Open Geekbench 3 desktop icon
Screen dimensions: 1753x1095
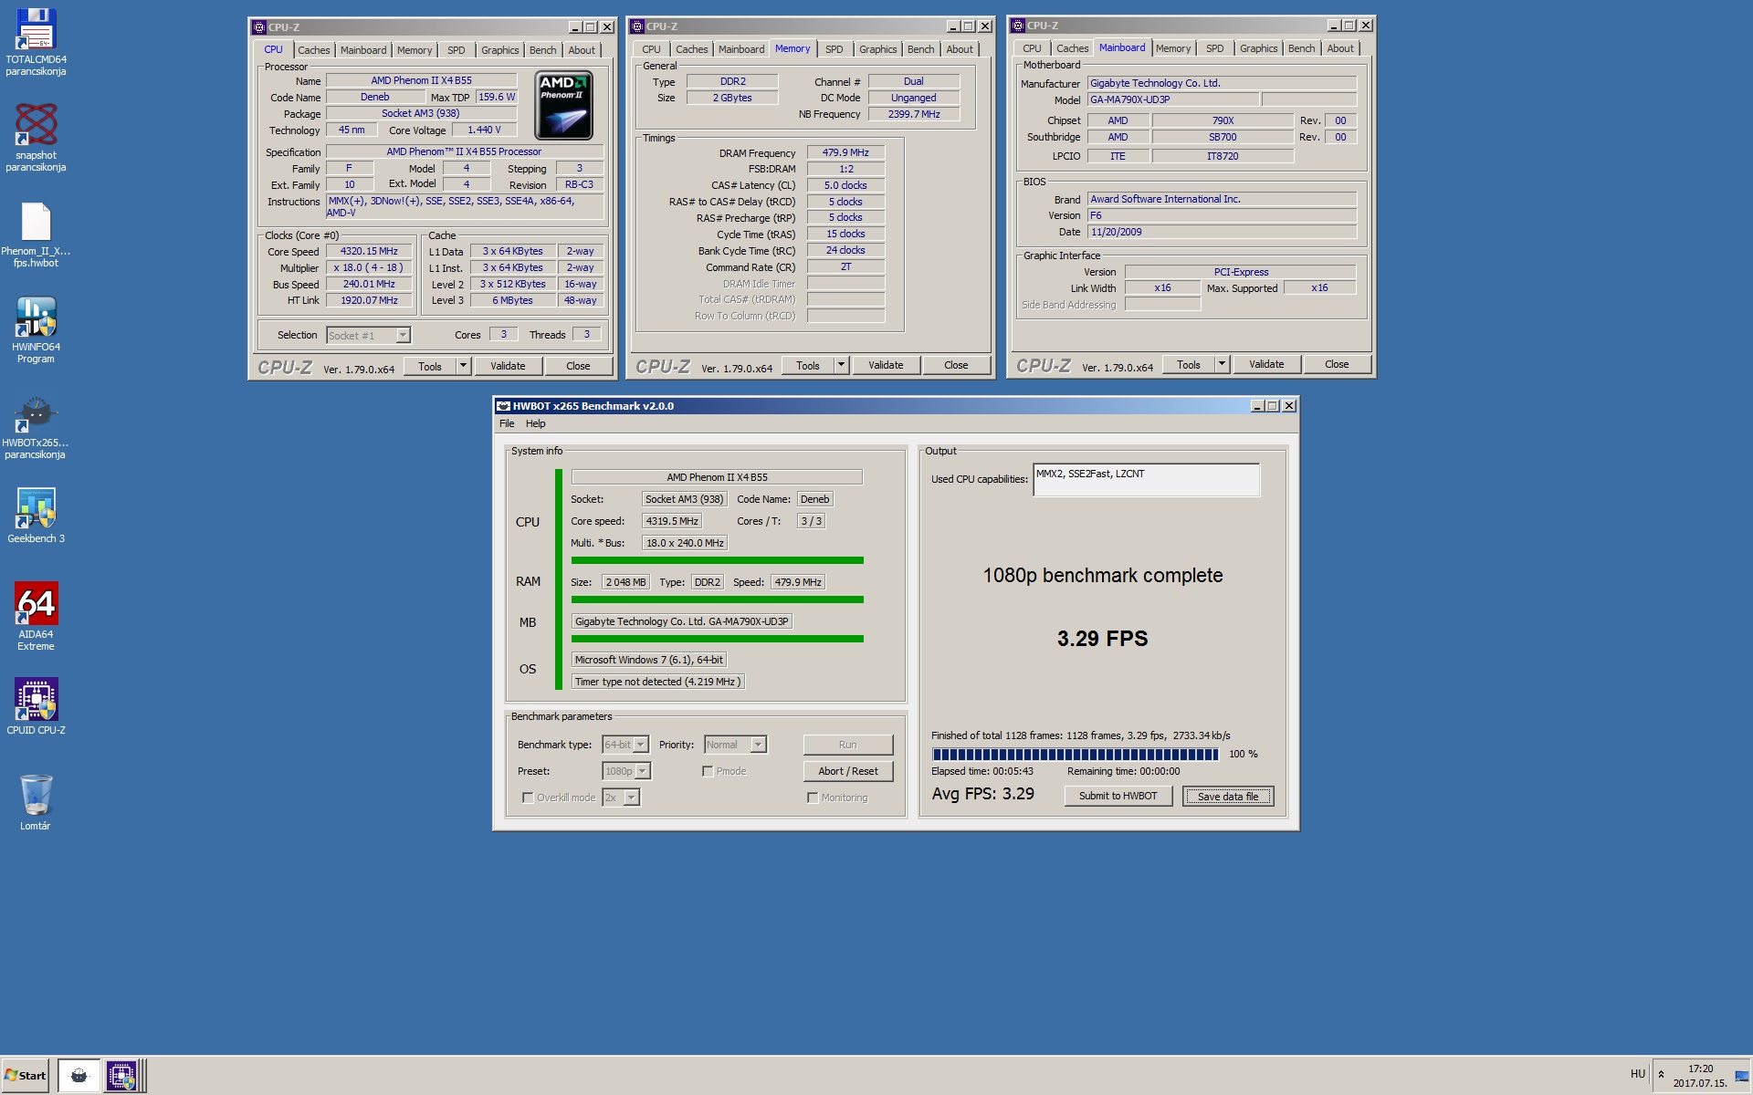pyautogui.click(x=36, y=516)
